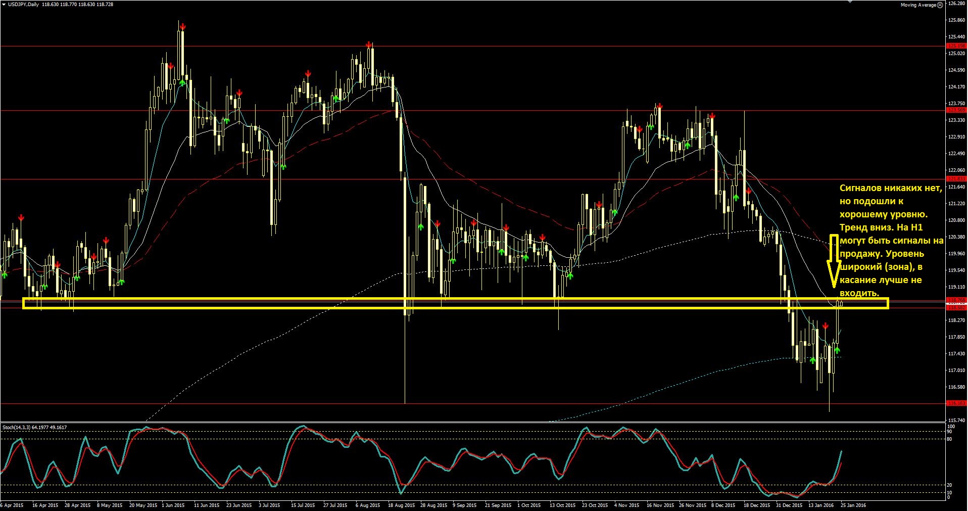Click the '9 Sep 2015' date label

coord(465,505)
